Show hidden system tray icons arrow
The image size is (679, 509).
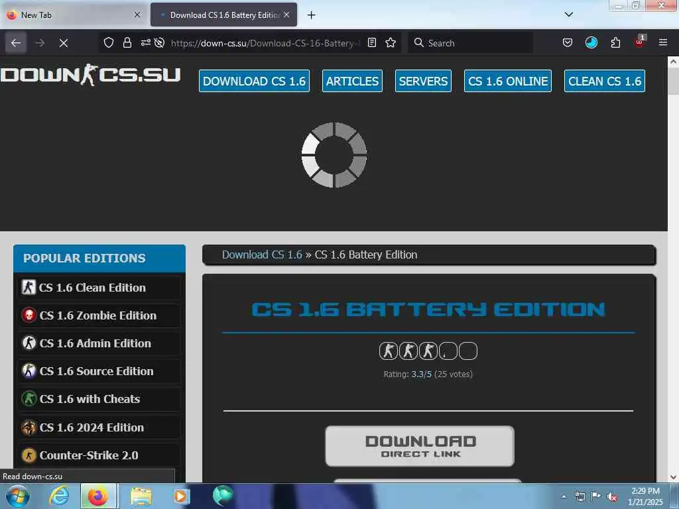(x=564, y=496)
